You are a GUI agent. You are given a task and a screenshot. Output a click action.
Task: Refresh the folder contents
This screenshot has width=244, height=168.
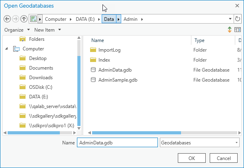coord(238,19)
